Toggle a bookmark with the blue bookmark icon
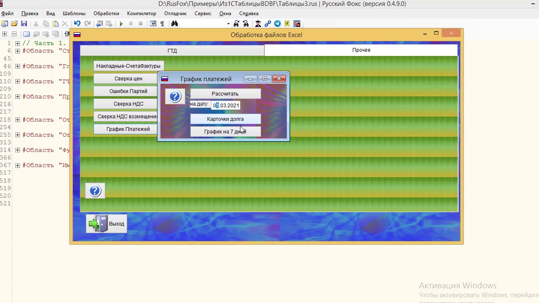Viewport: 539px width, 303px height. click(27, 34)
